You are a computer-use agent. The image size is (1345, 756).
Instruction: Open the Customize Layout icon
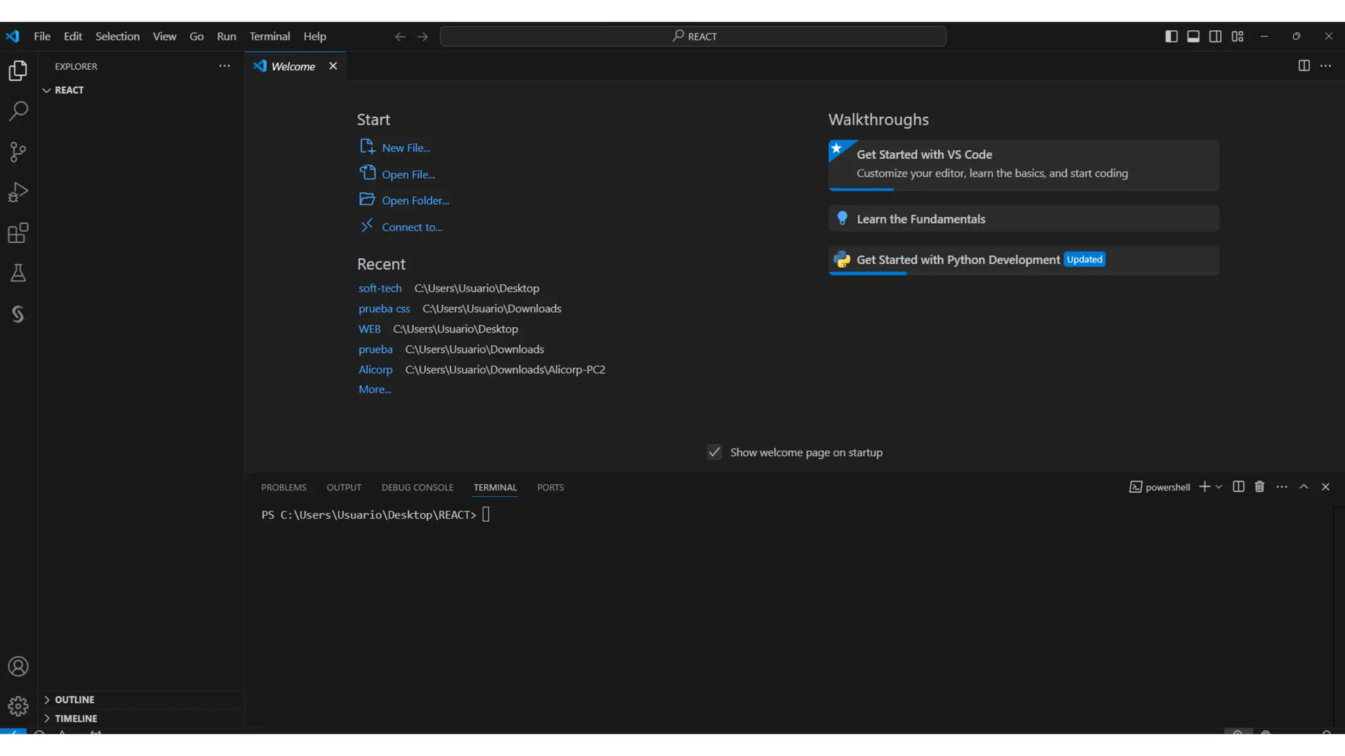(1237, 36)
